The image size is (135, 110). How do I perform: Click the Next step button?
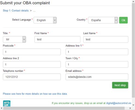(x=120, y=85)
